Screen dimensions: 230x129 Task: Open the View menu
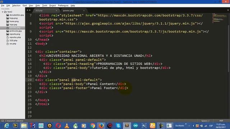[x=31, y=6]
